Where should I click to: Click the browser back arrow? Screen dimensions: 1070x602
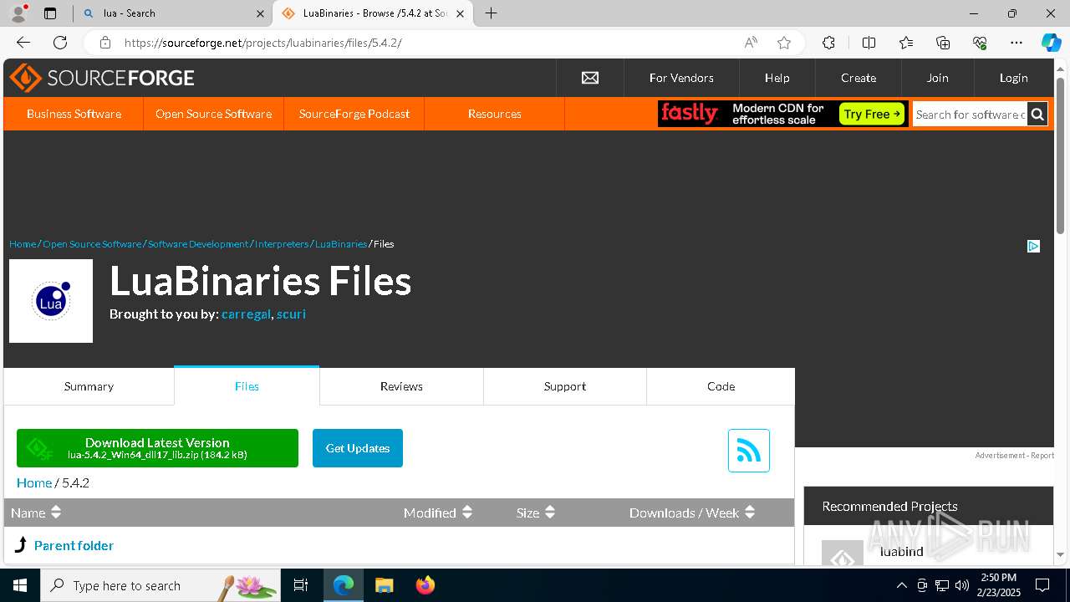tap(23, 43)
